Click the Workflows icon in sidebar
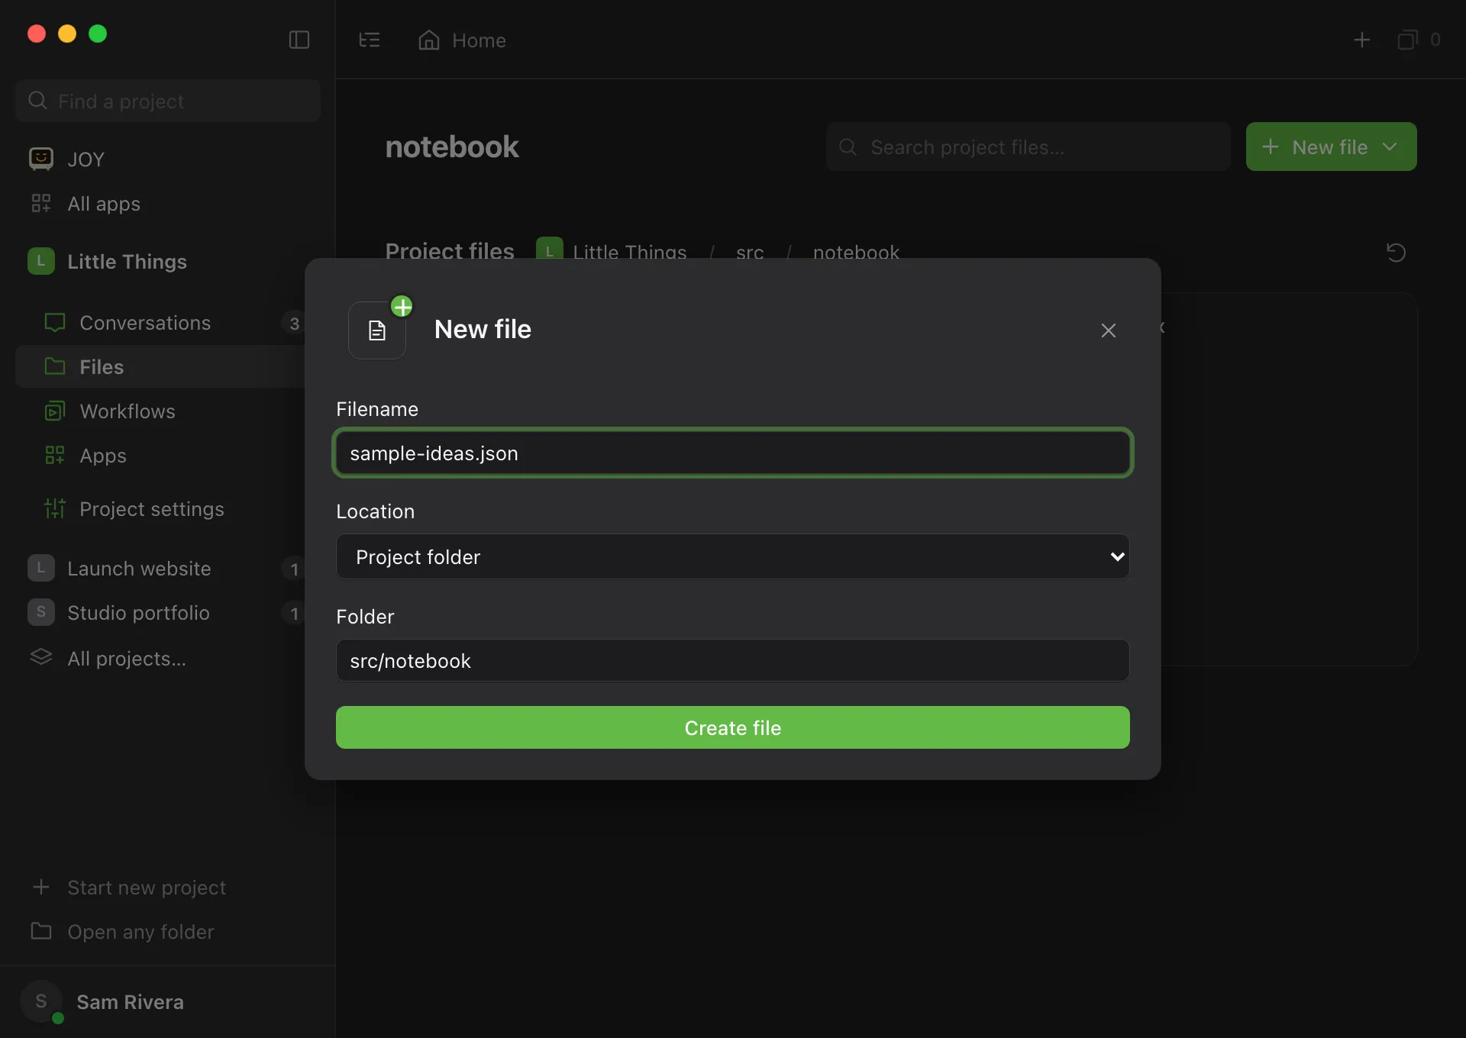Viewport: 1466px width, 1038px height. click(x=55, y=411)
